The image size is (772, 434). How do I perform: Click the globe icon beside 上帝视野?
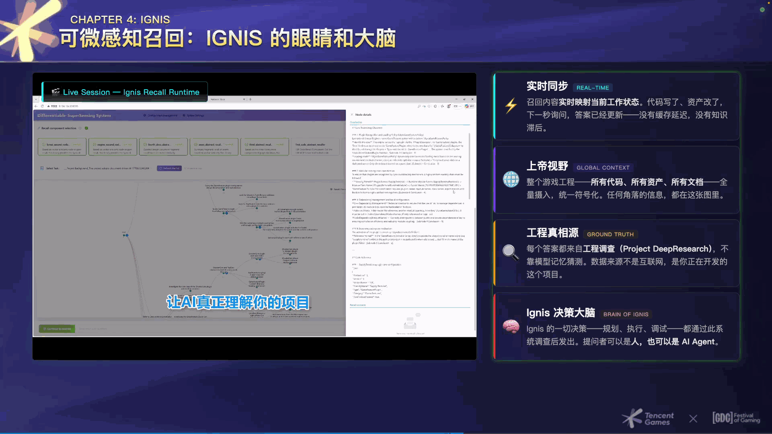[x=511, y=179]
